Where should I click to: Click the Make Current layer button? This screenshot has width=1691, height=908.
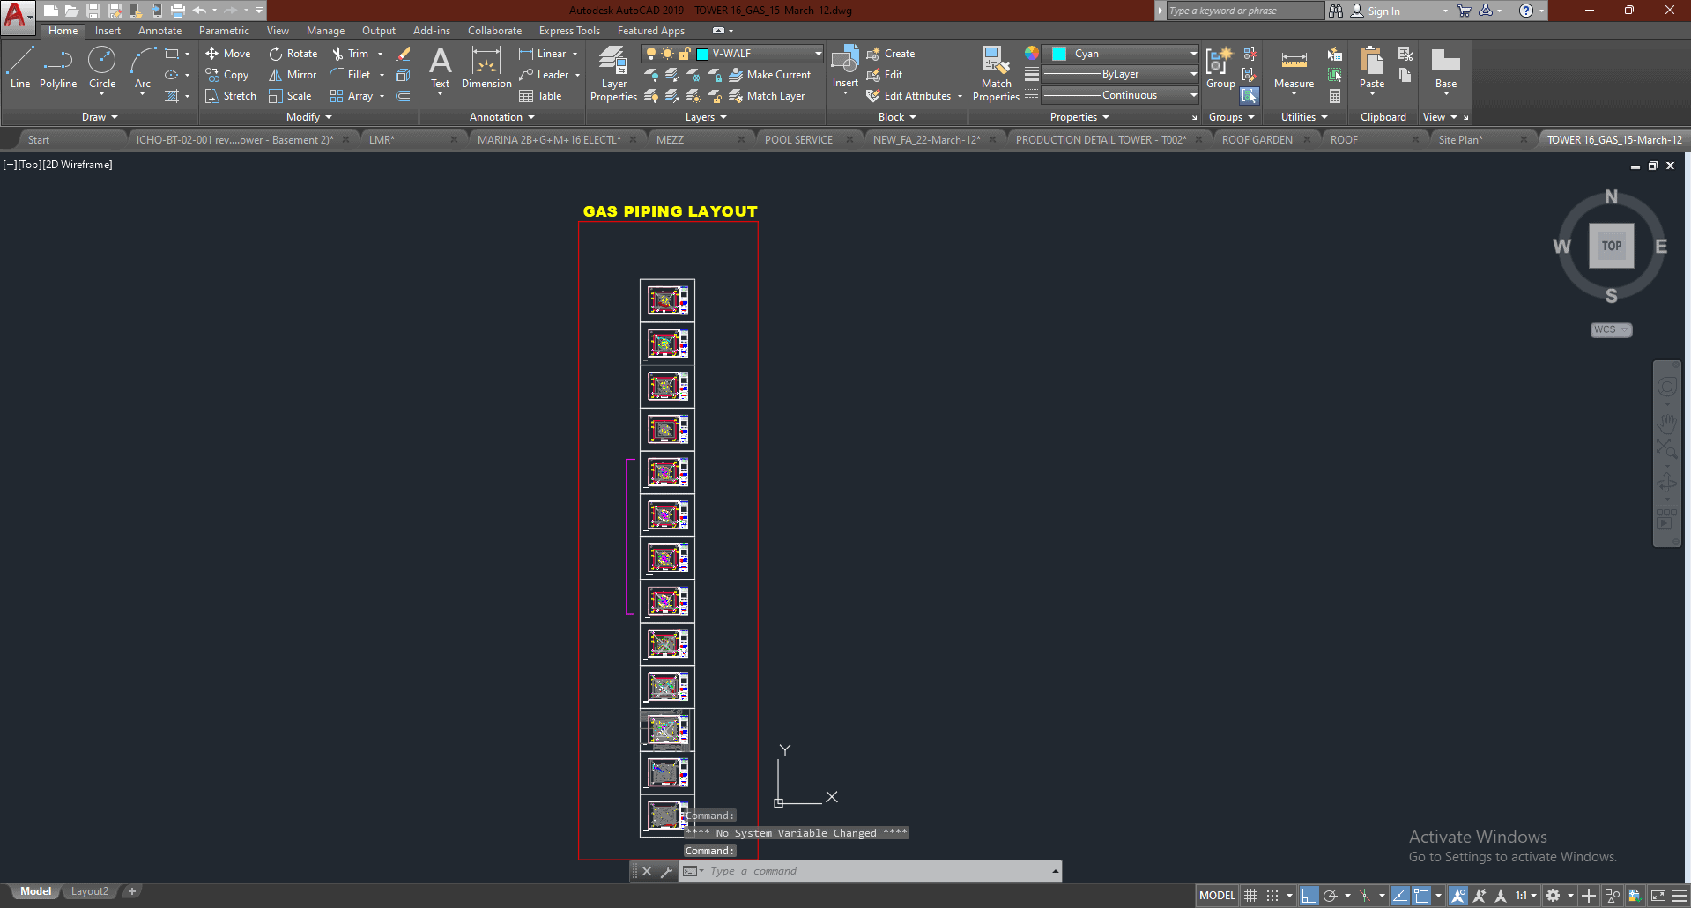tap(770, 75)
